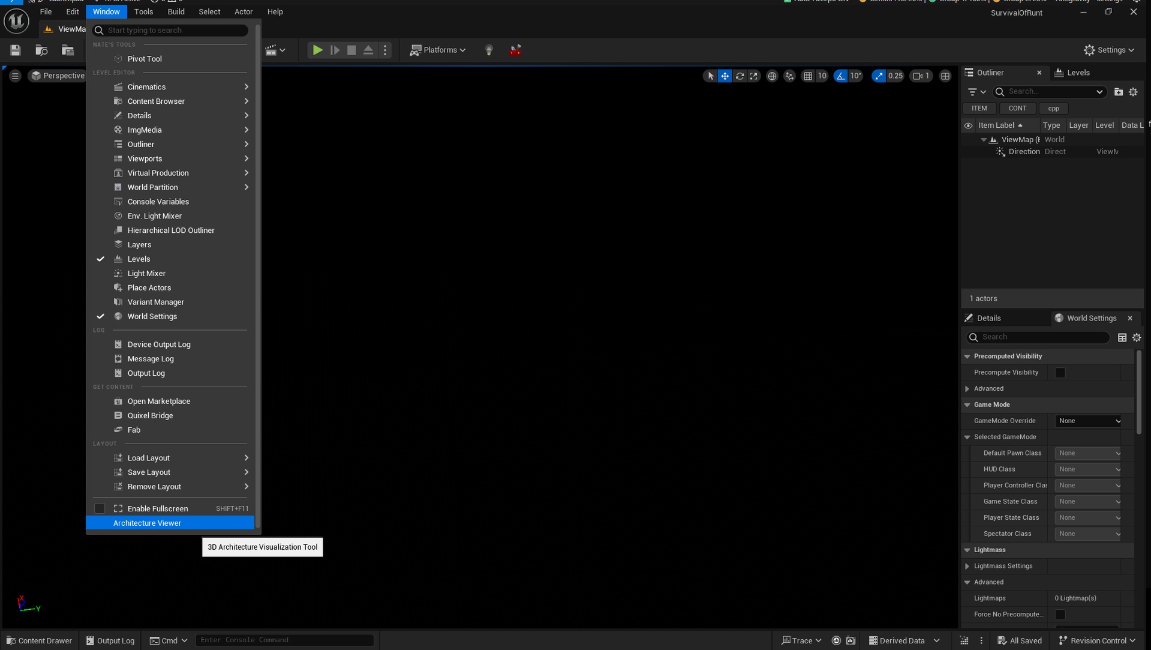Toggle the rotation snap angle icon
1151x650 pixels.
click(x=840, y=76)
